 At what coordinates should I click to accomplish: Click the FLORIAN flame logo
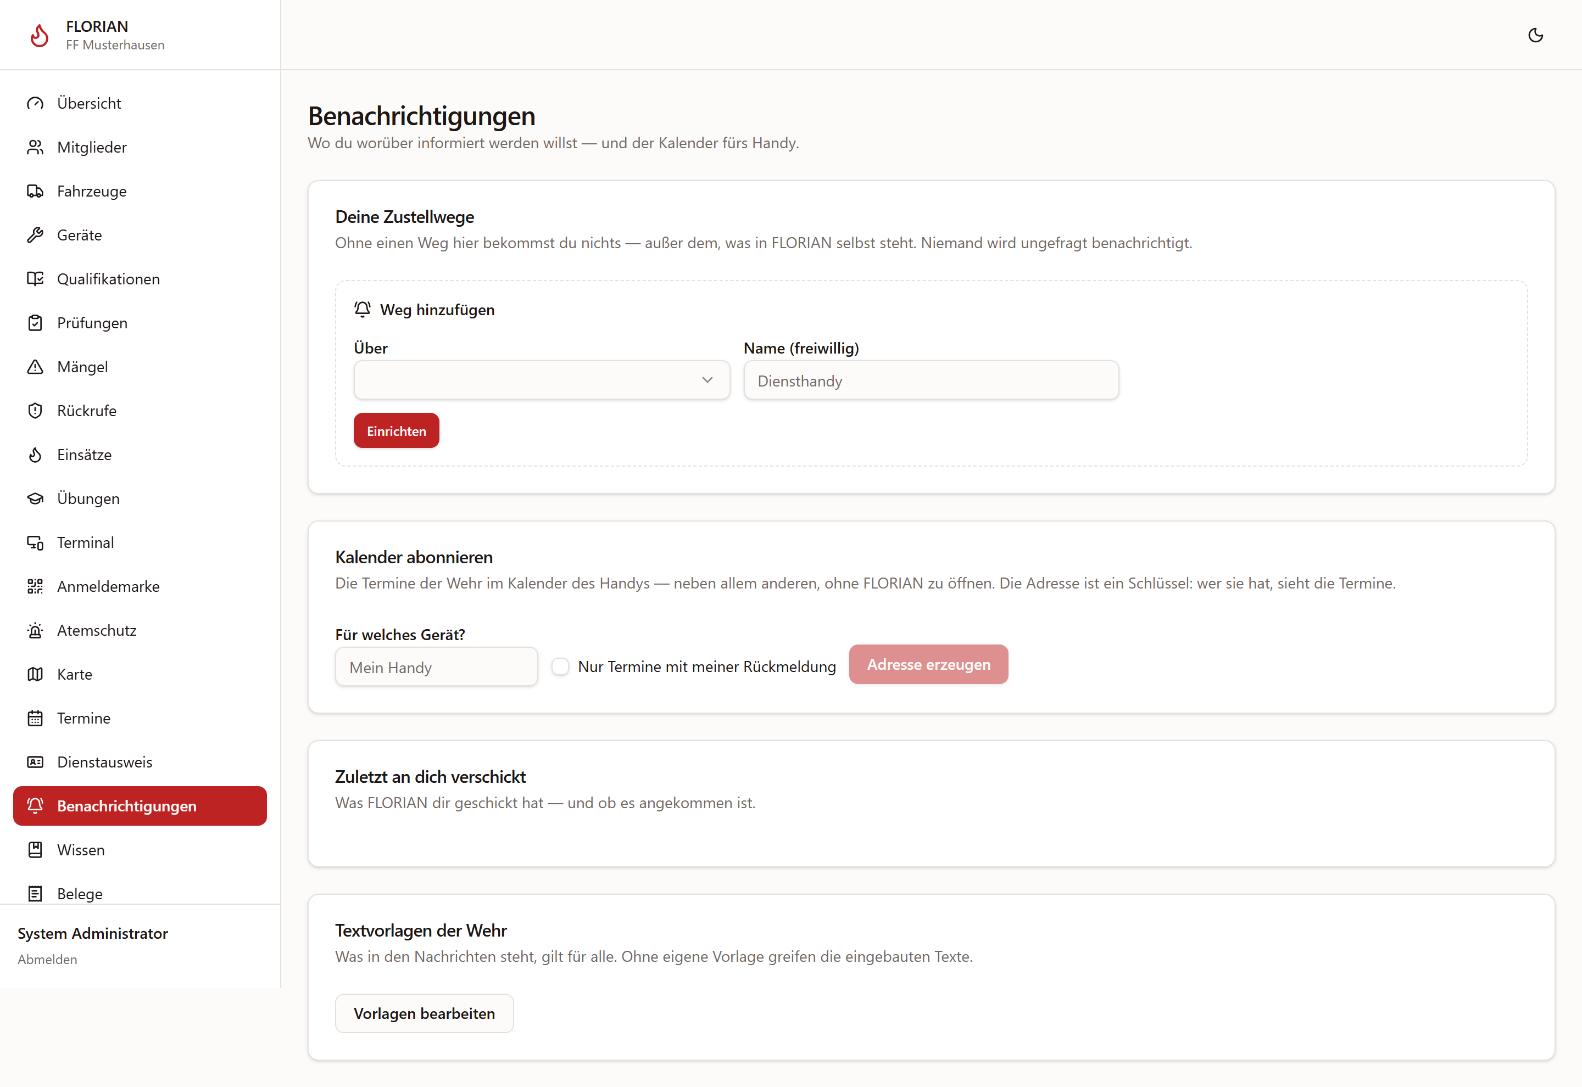click(40, 35)
